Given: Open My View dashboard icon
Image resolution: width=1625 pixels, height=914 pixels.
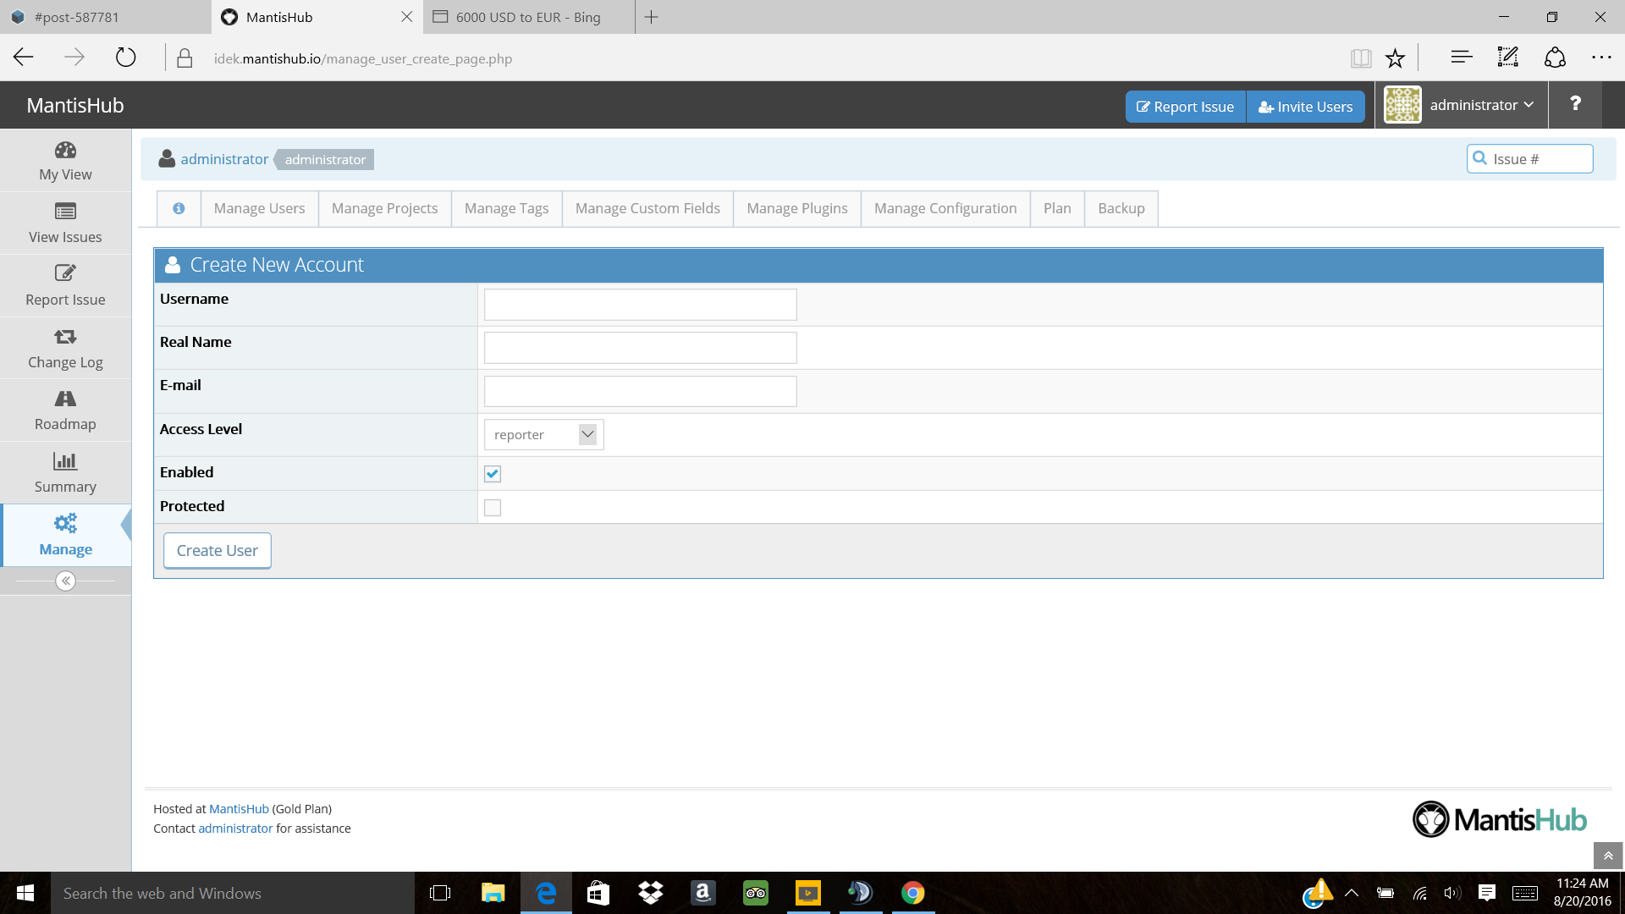Looking at the screenshot, I should tap(65, 151).
